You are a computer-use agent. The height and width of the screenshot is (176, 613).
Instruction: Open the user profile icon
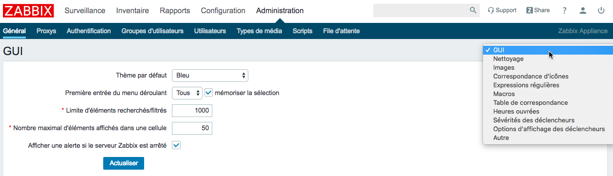[x=583, y=10]
